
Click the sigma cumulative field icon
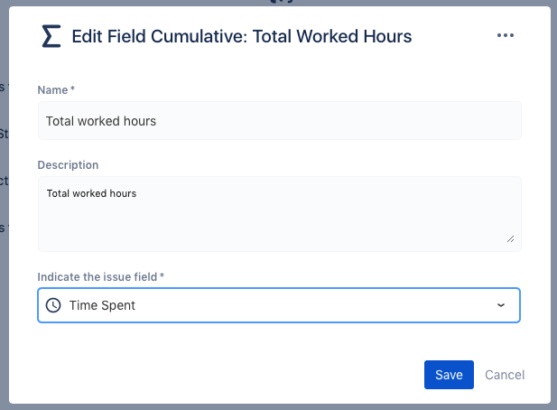point(51,36)
